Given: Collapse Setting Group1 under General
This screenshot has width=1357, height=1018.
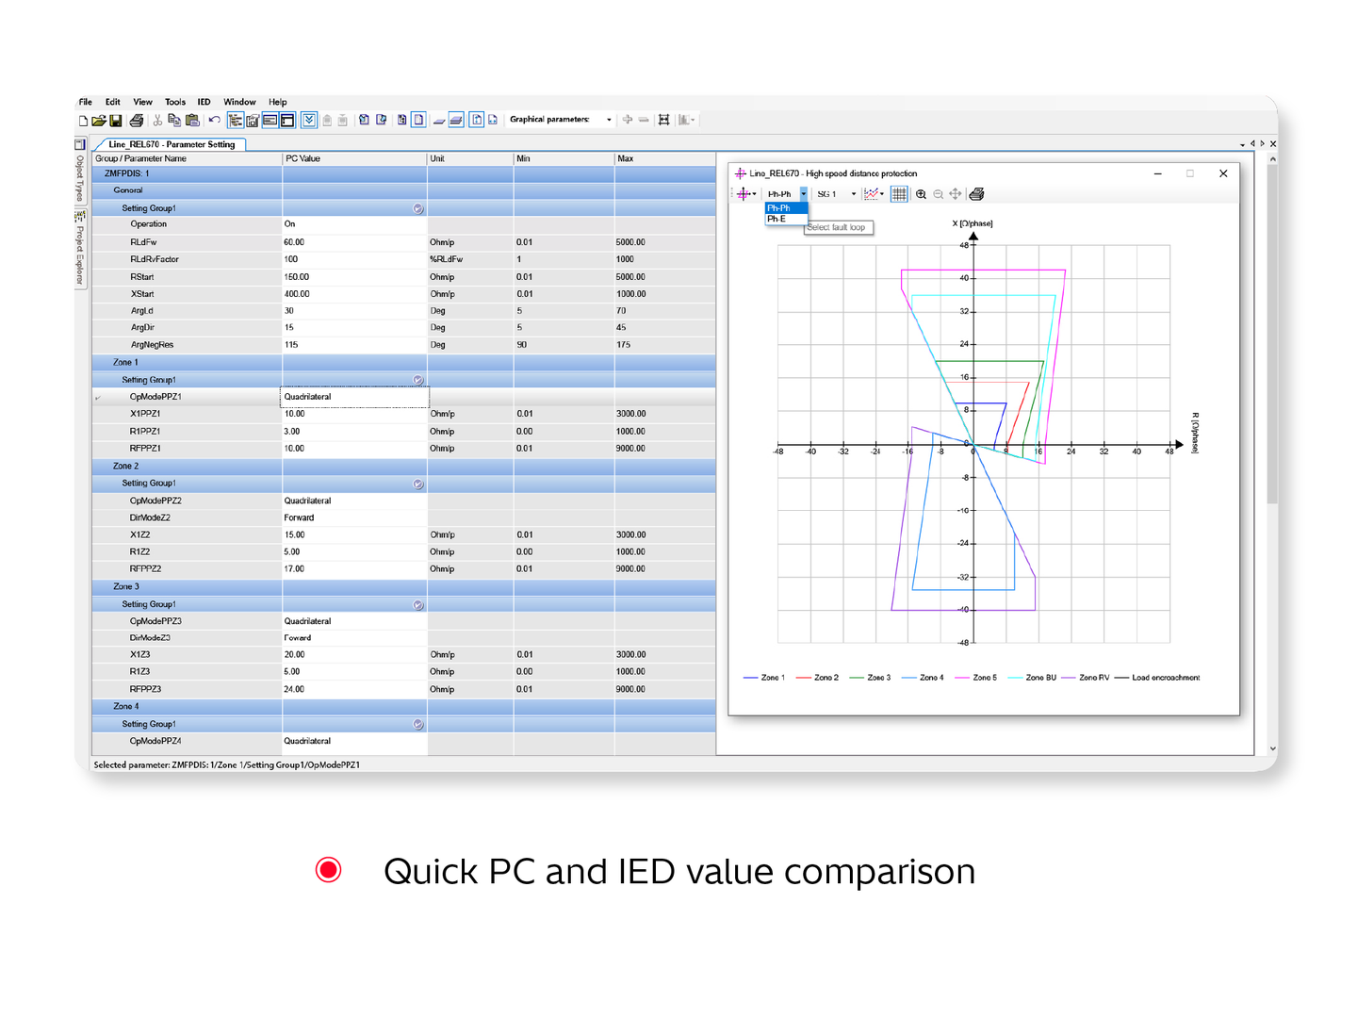Looking at the screenshot, I should coord(418,208).
